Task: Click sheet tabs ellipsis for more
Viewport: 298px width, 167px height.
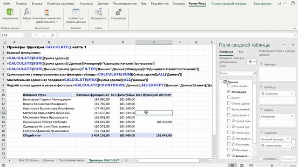Action: tap(122, 161)
